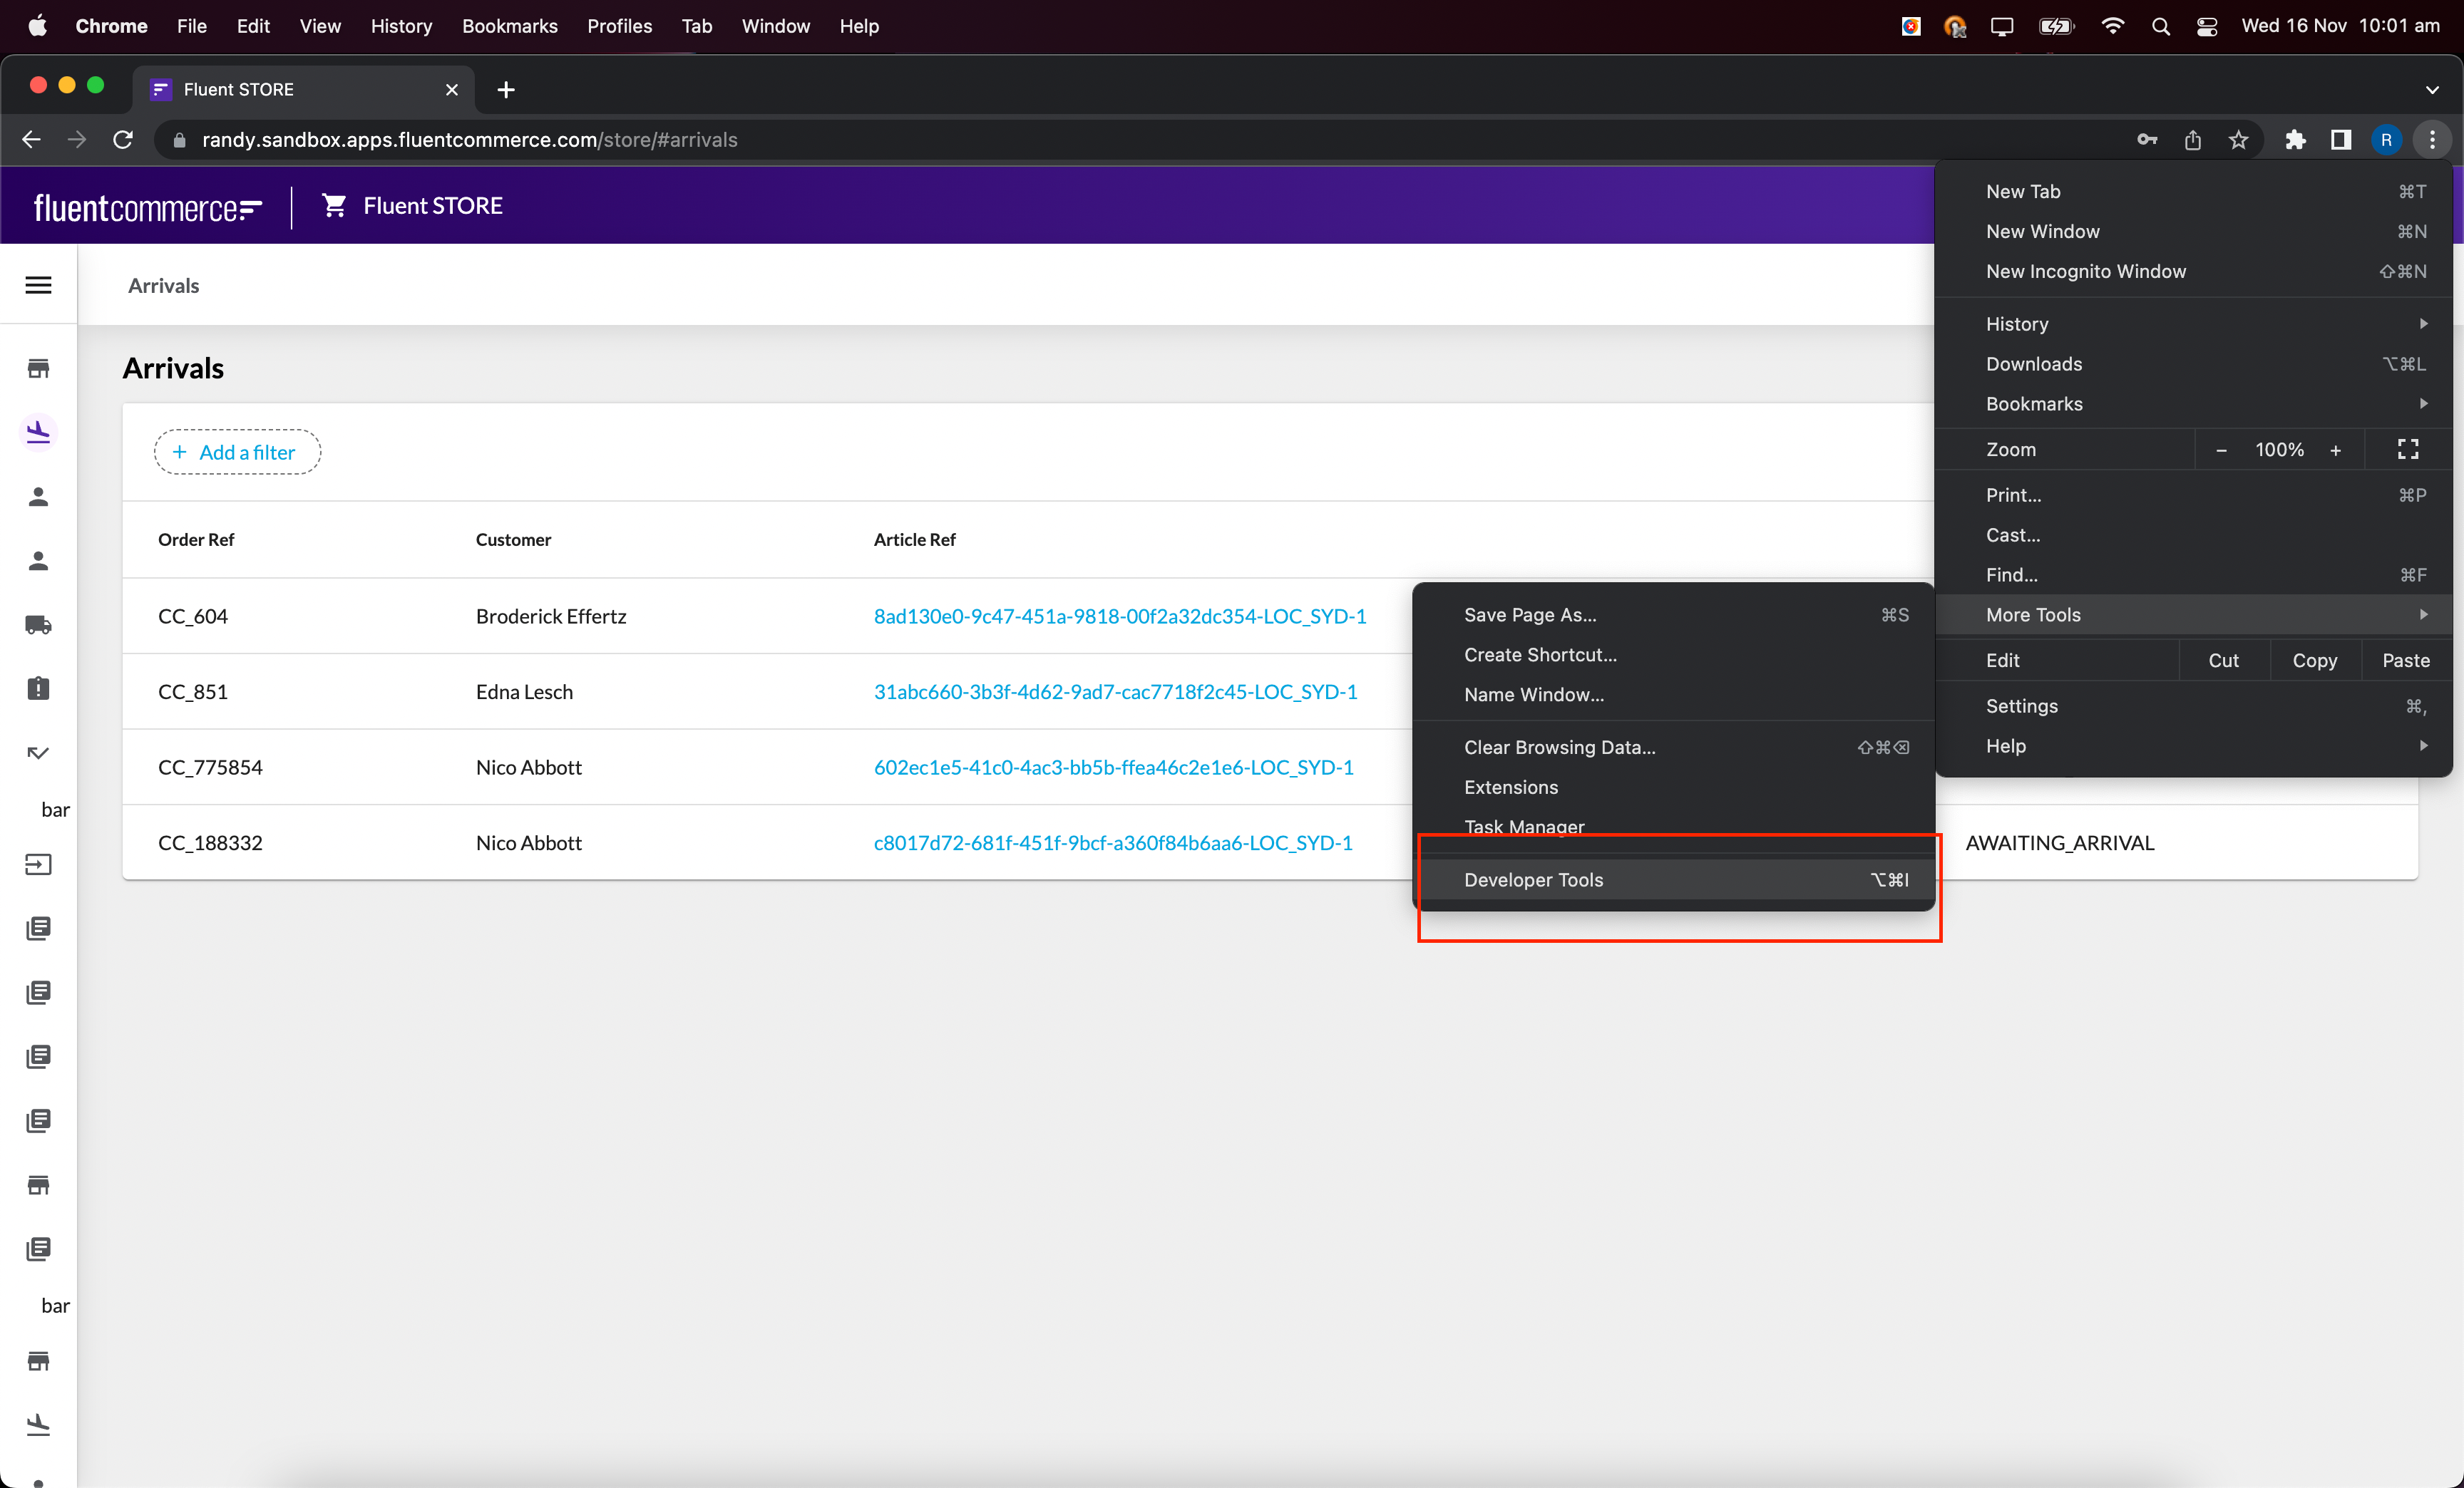Open the hamburger menu beside Arrivals
2464x1488 pixels.
38,285
